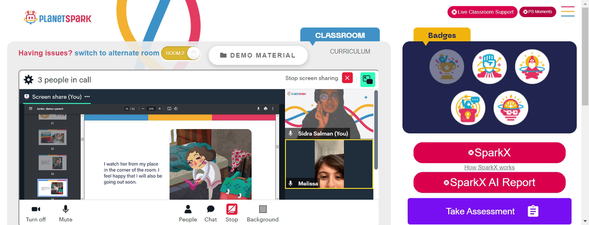Click Take Assessment button
Image resolution: width=589 pixels, height=225 pixels.
coord(489,211)
